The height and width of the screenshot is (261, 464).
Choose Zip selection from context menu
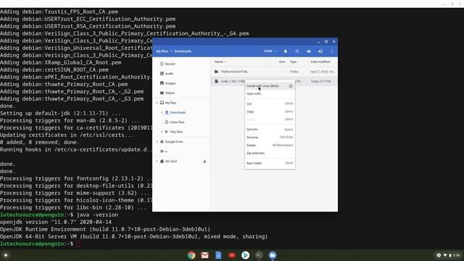click(x=270, y=153)
